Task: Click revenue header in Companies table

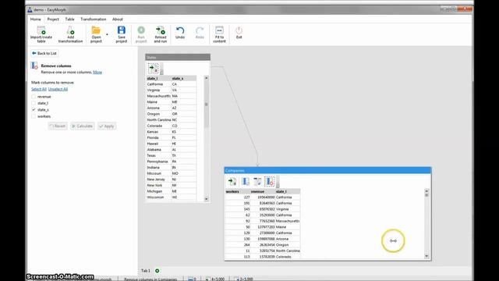Action: point(263,192)
